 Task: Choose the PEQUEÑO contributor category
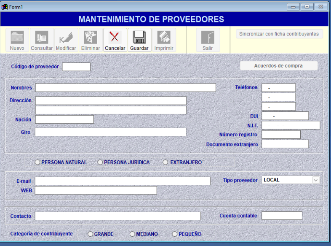pos(175,234)
